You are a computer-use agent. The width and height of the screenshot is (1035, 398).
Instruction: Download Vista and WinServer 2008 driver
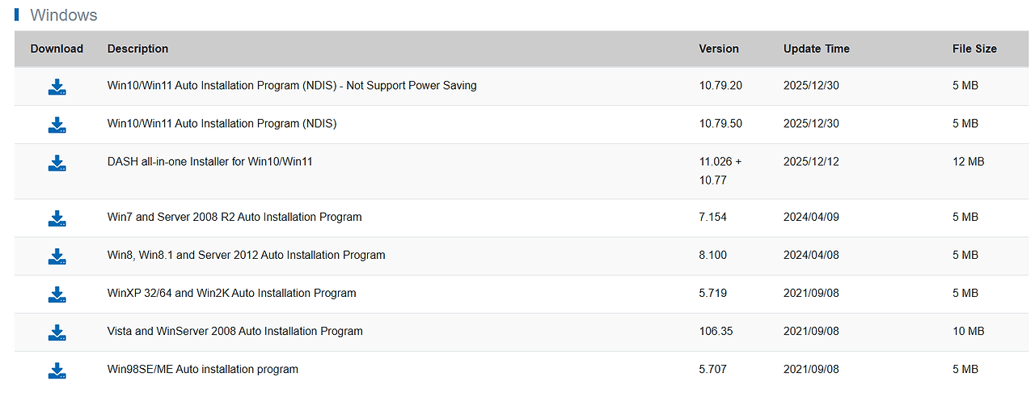pos(57,332)
